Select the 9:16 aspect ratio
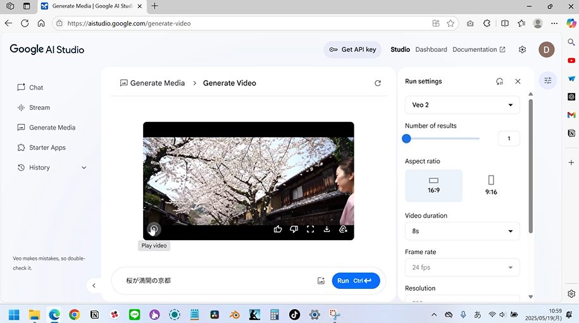Image resolution: width=579 pixels, height=323 pixels. (x=491, y=185)
